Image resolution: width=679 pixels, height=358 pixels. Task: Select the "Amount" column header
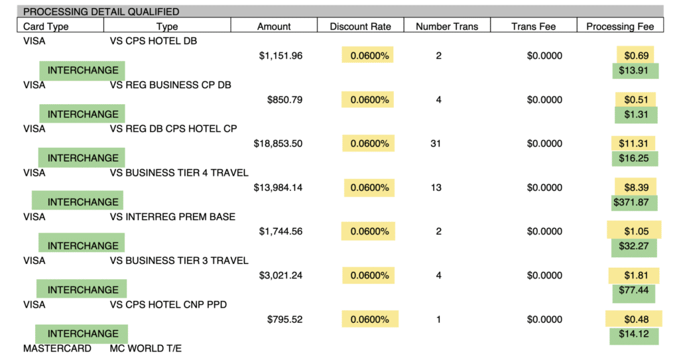pos(274,27)
